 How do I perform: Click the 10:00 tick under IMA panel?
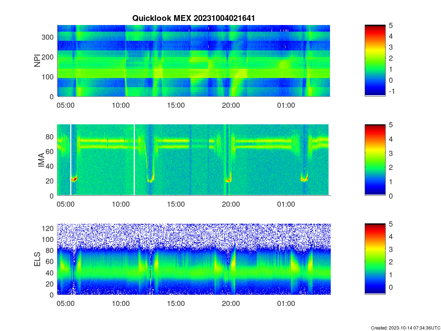click(x=121, y=204)
